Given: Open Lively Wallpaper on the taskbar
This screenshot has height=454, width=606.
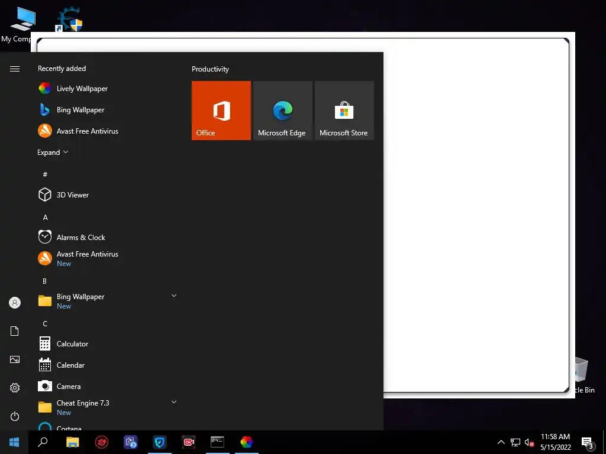Looking at the screenshot, I should coord(247,442).
